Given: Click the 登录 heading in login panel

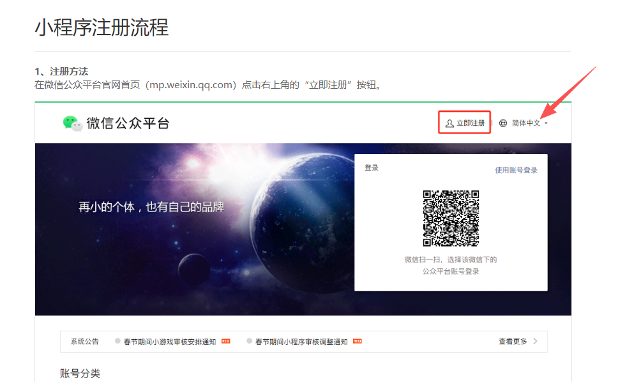Looking at the screenshot, I should (372, 168).
